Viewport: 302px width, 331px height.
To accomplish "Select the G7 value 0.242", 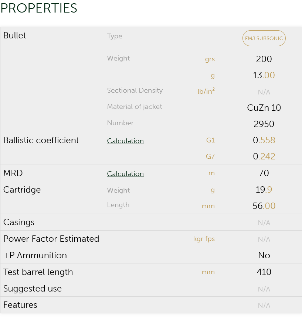I will click(x=264, y=156).
